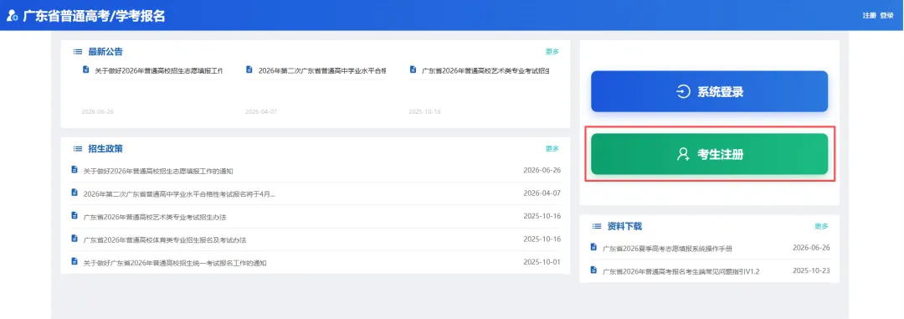The height and width of the screenshot is (319, 904).
Task: Click date 2025-10-23 in 资料下载 list
Action: coord(811,270)
